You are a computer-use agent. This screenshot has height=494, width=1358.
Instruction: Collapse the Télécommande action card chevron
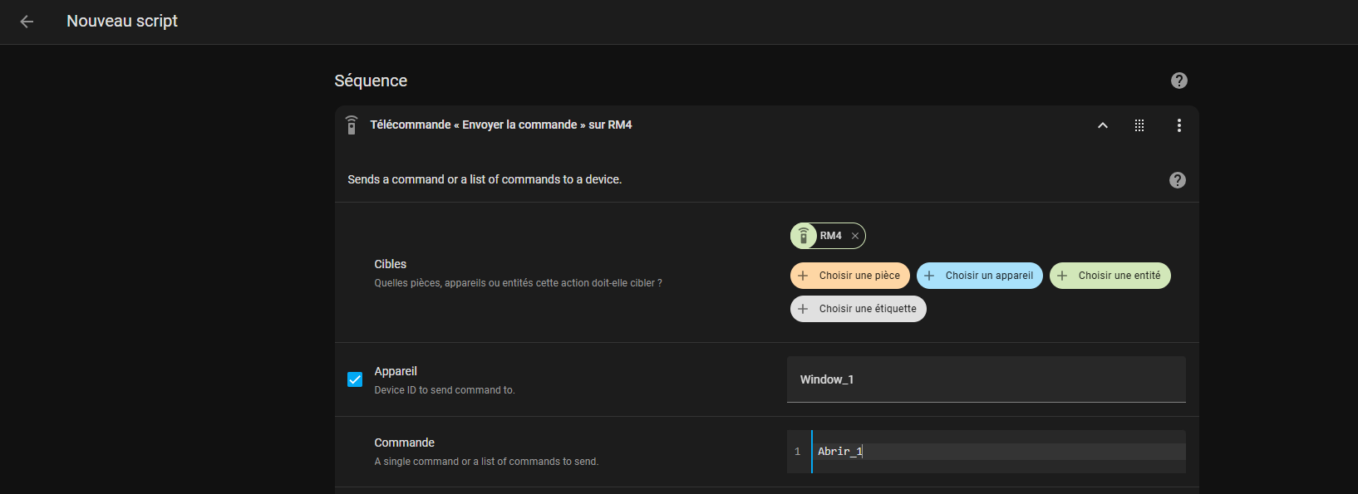1103,125
